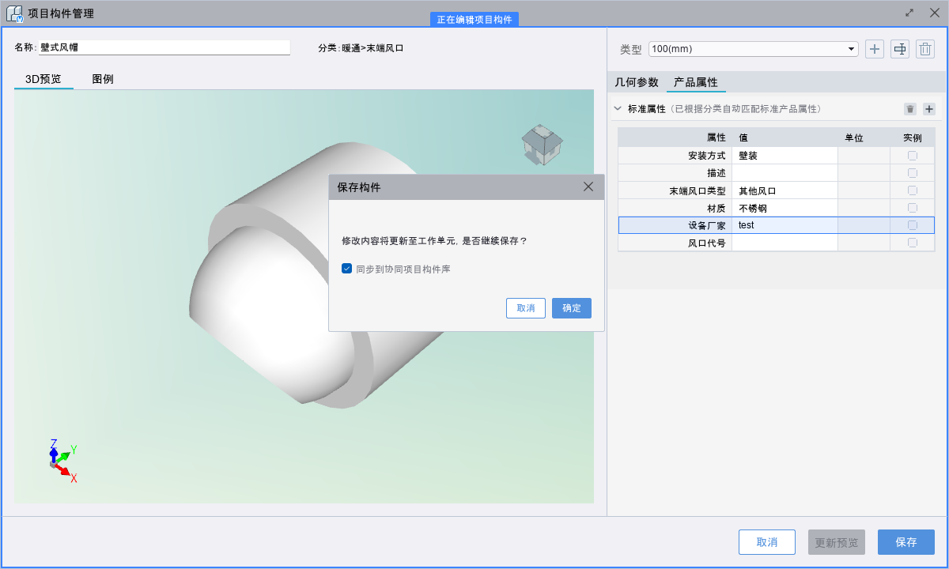Click the 属性 column header
Screen dimensions: 949x569
pos(675,138)
